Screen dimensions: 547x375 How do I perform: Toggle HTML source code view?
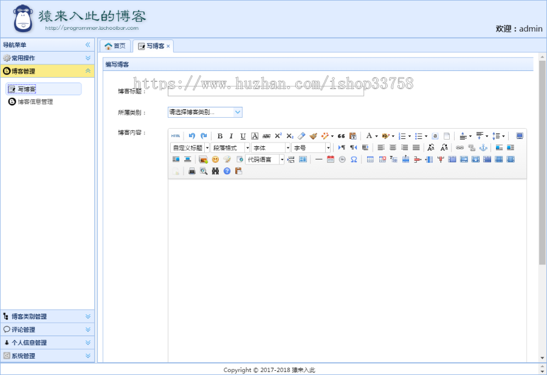click(174, 136)
